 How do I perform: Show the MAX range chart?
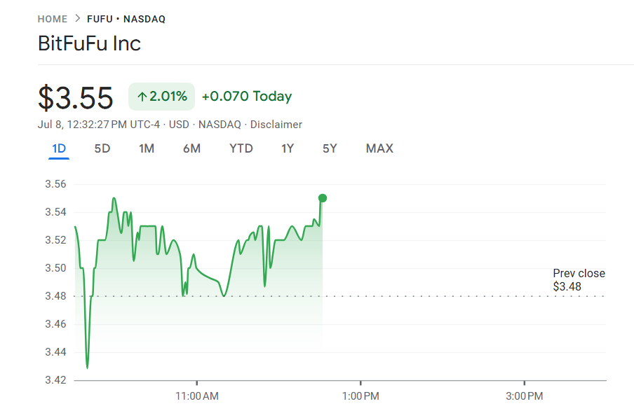(x=379, y=148)
